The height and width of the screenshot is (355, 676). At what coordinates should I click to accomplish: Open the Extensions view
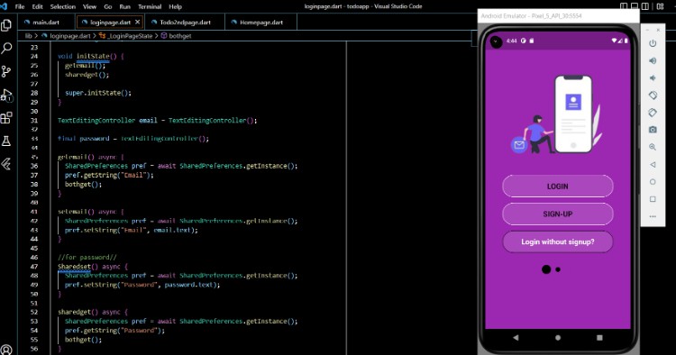6,118
